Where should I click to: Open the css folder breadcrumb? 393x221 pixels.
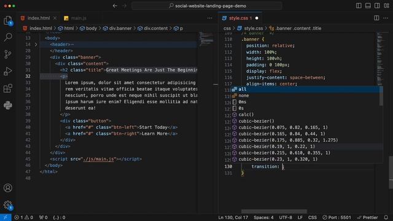(227, 28)
